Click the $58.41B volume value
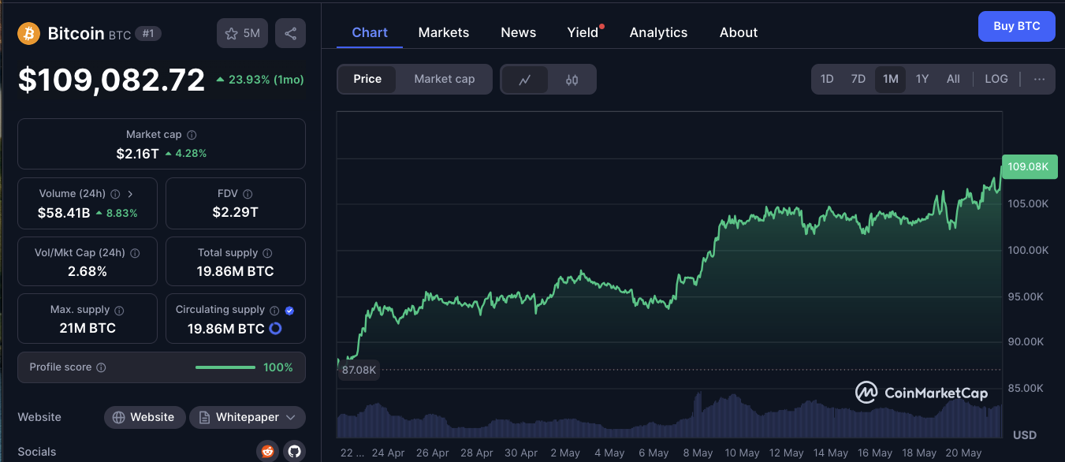 [x=64, y=212]
